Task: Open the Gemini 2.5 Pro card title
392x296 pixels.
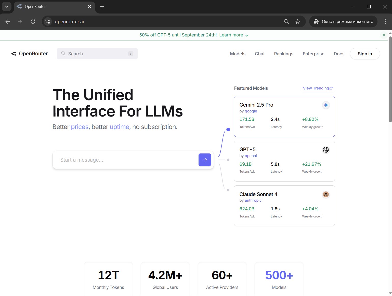Action: (x=256, y=105)
